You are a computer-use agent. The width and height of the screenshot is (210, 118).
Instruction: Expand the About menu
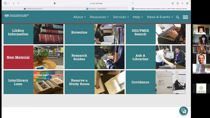click(79, 17)
